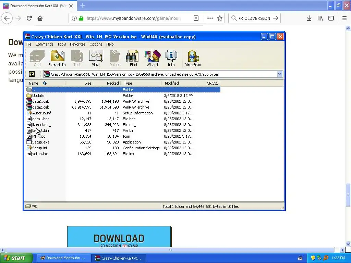Click the Windows start button

16,258
